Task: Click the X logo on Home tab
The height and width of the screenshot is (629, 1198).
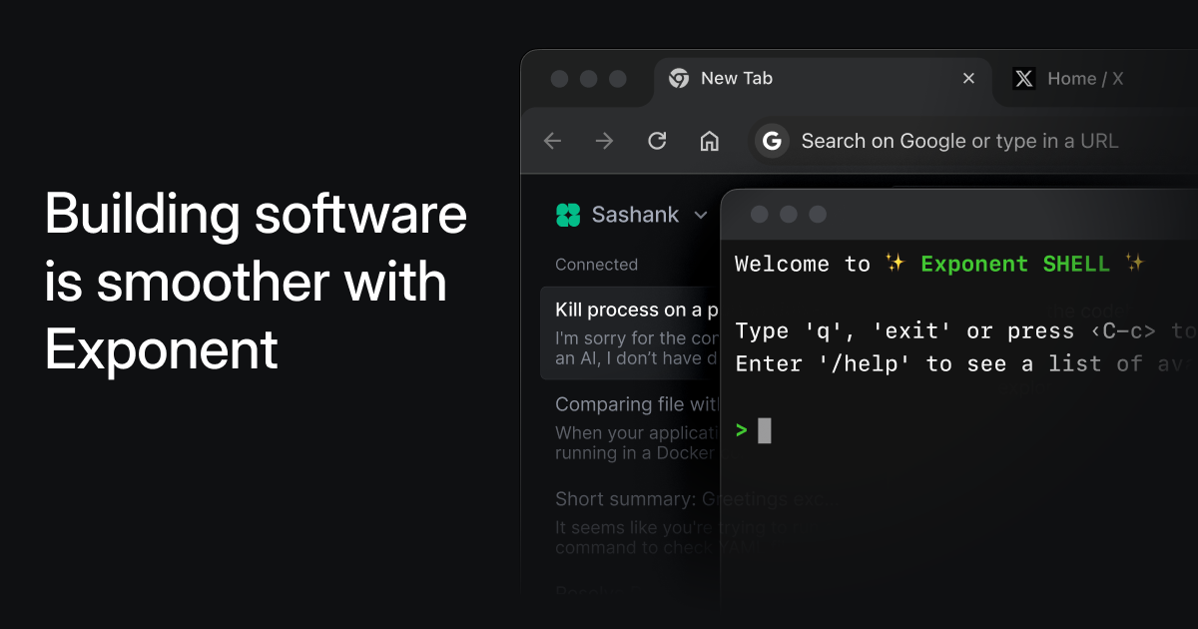Action: point(1024,78)
